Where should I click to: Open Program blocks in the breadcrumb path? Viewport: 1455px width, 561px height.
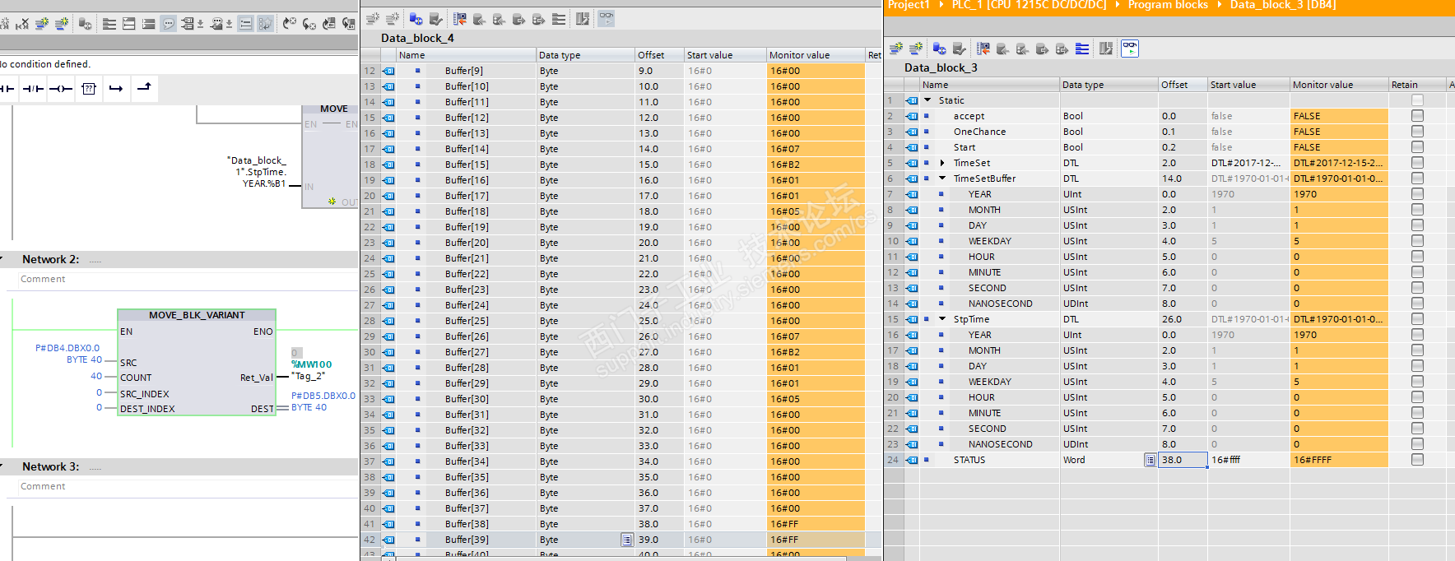pyautogui.click(x=1167, y=5)
